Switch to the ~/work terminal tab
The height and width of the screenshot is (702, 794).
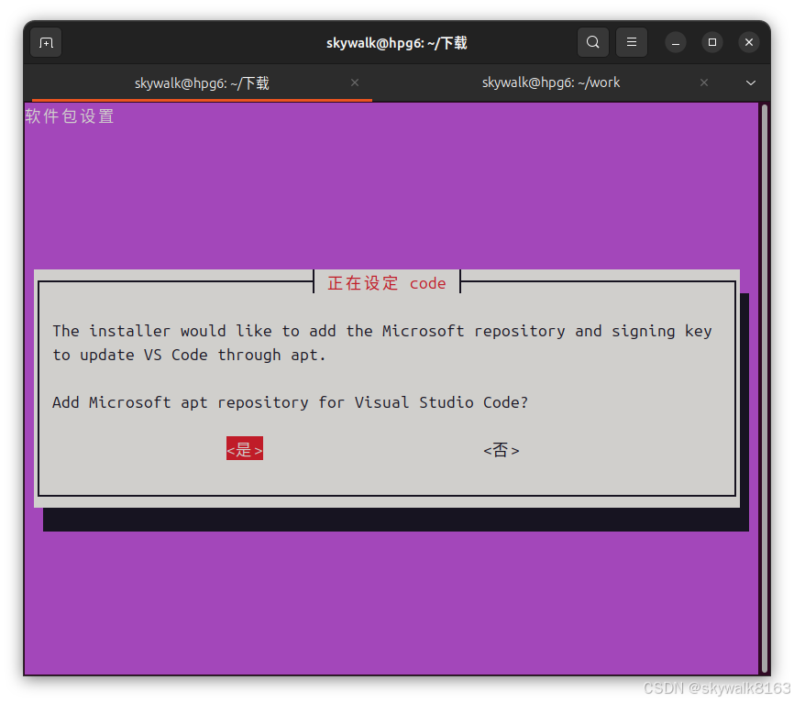pos(551,83)
